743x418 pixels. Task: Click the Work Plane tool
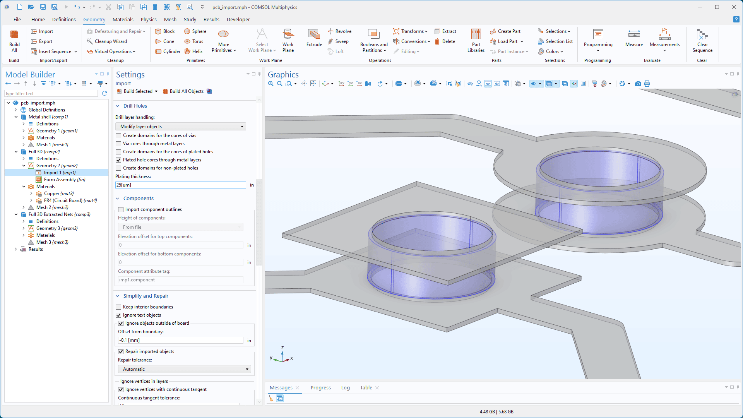coord(288,41)
